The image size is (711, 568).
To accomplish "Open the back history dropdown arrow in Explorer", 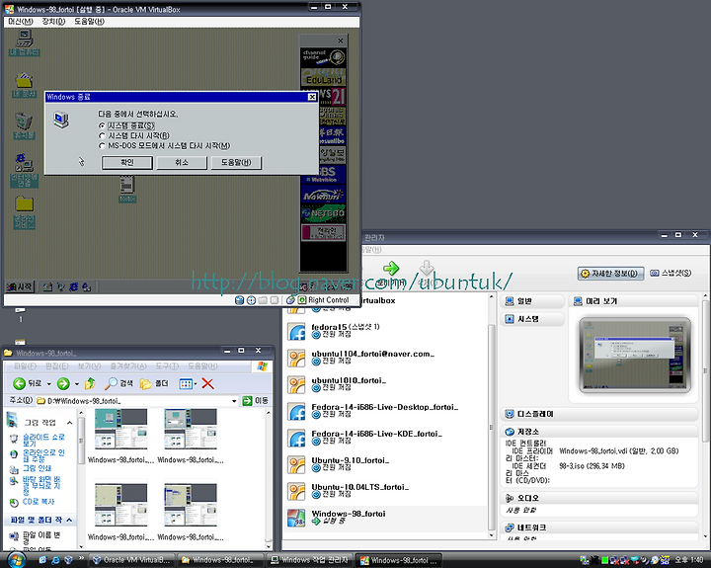I will click(x=49, y=384).
